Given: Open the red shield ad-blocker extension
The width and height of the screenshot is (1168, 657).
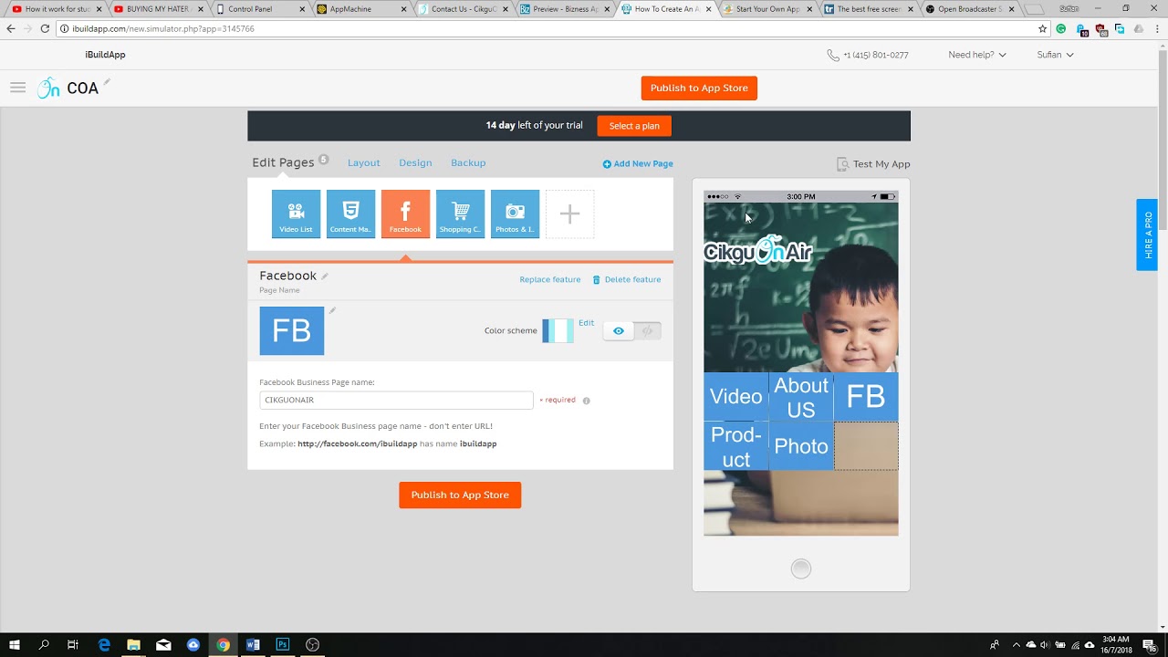Looking at the screenshot, I should point(1101,29).
